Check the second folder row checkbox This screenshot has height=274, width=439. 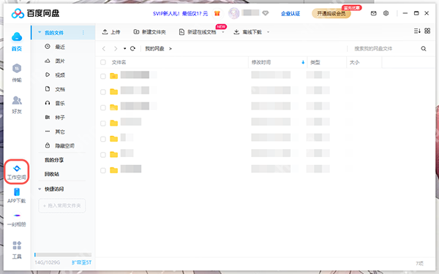pyautogui.click(x=103, y=92)
